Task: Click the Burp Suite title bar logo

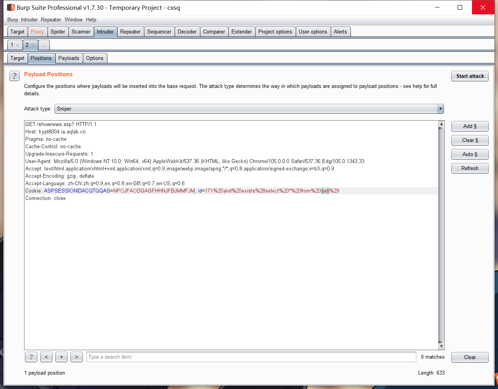Action: pos(11,7)
